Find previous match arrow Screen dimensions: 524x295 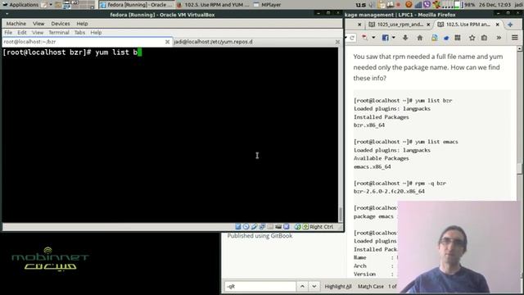coord(302,286)
